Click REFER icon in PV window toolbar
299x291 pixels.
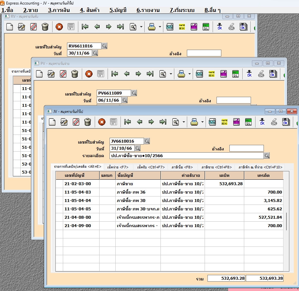pos(224,74)
